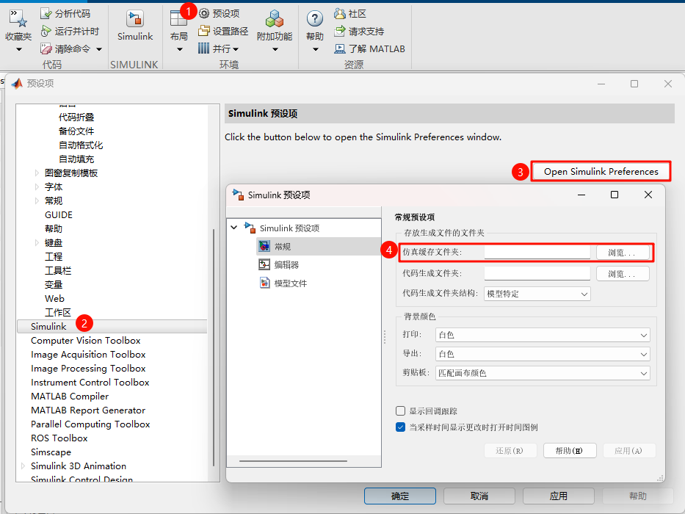Select Parallel Computing Toolbox preferences
The width and height of the screenshot is (685, 514).
point(90,424)
